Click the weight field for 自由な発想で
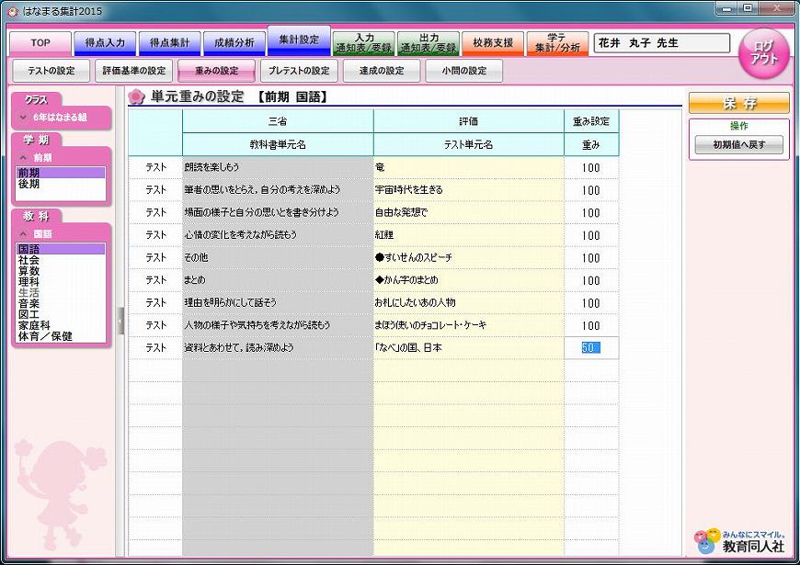 (x=591, y=212)
